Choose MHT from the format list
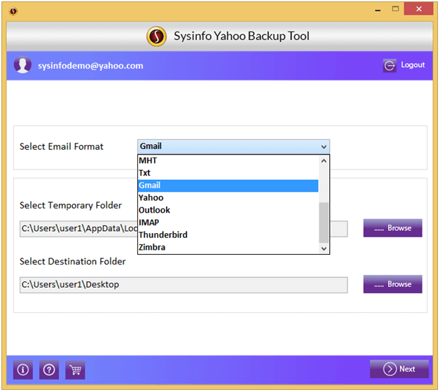The image size is (440, 392). coord(228,161)
